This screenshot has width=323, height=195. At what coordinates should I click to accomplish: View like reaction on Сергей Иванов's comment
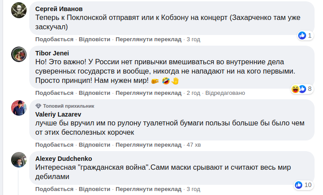(x=302, y=35)
